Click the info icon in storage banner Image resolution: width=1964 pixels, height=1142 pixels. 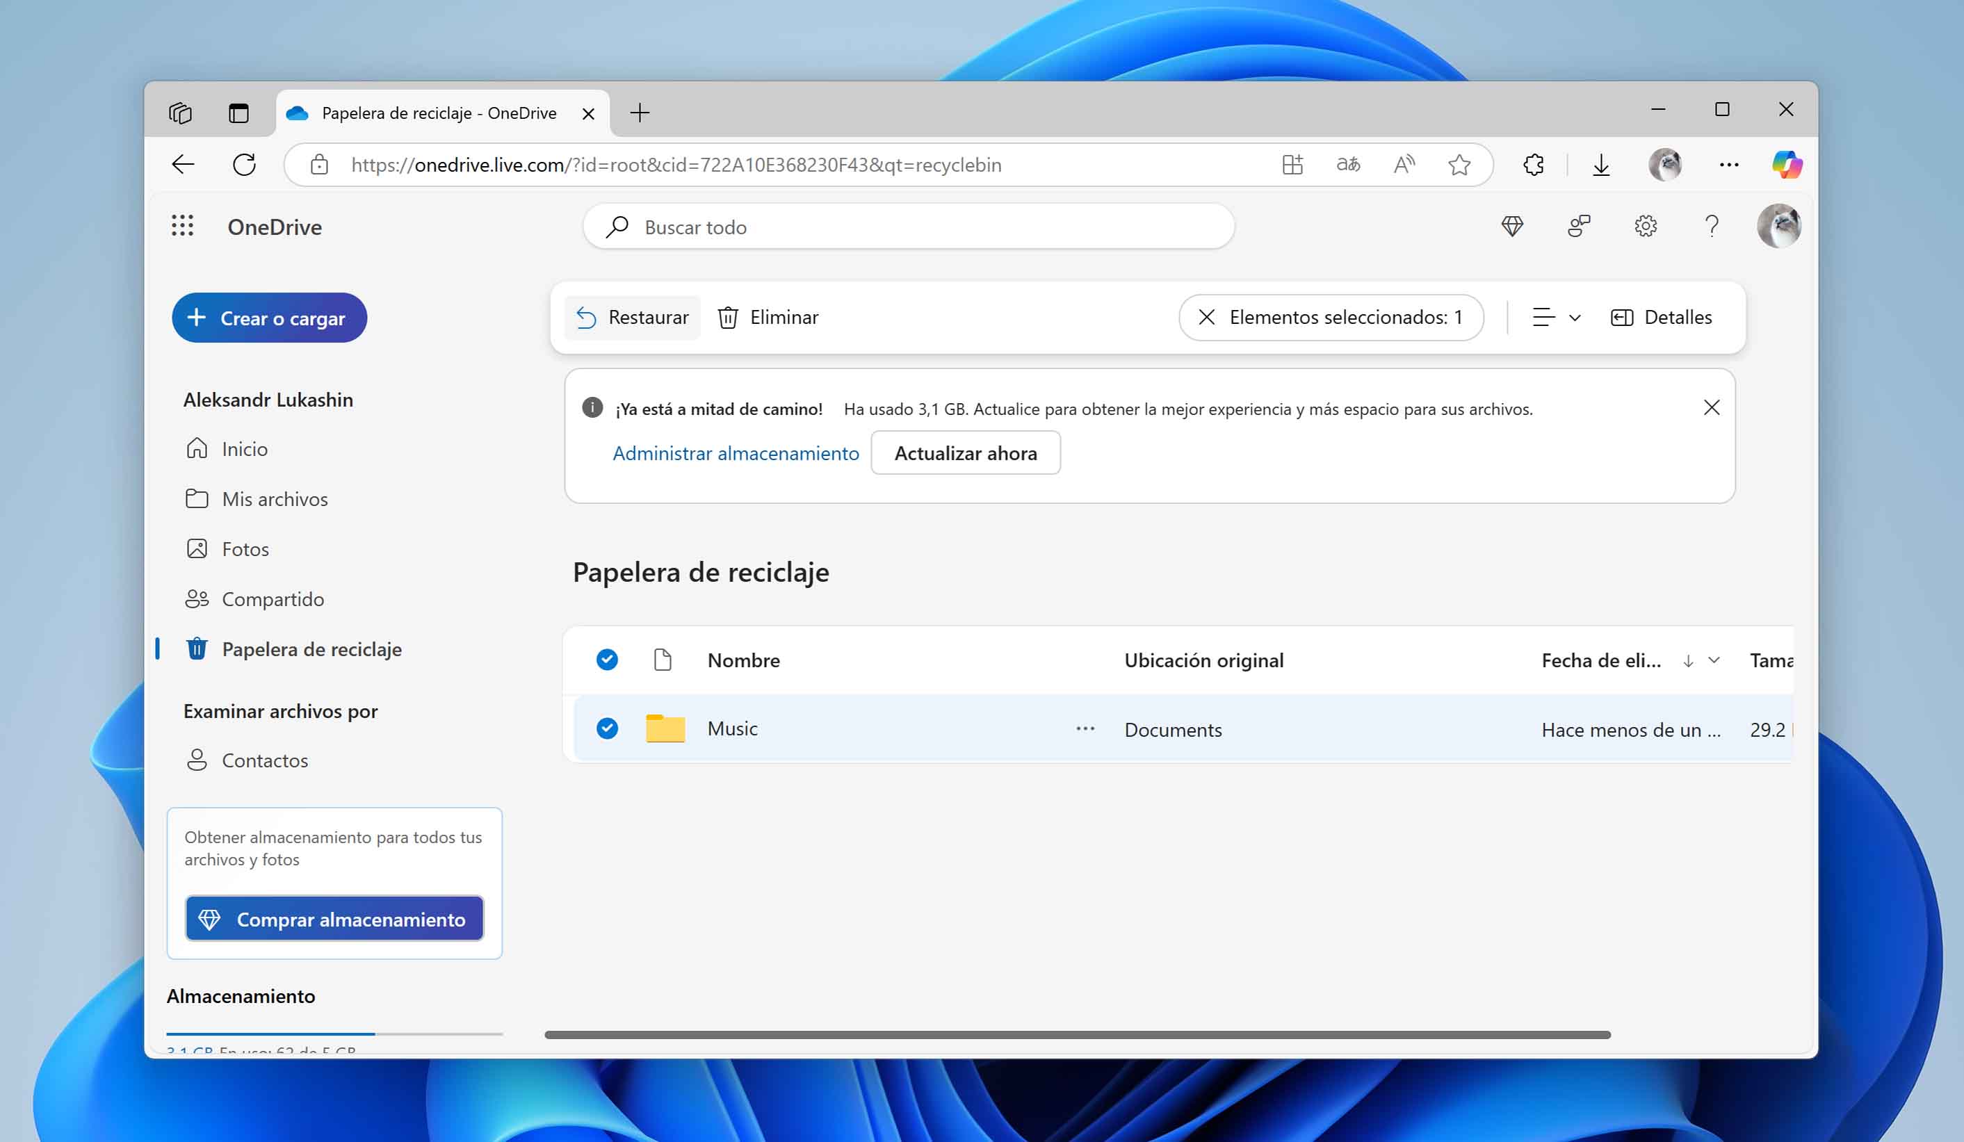(x=592, y=407)
